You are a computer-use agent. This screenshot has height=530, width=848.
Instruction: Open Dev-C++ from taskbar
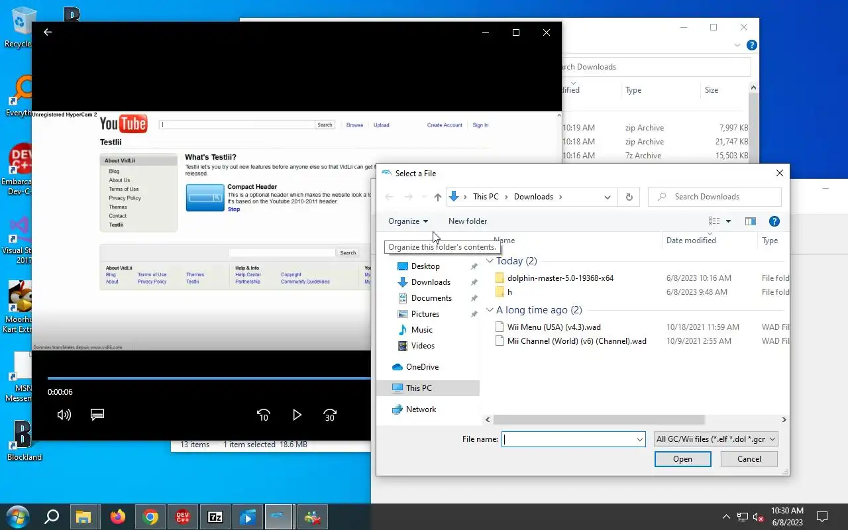(183, 517)
